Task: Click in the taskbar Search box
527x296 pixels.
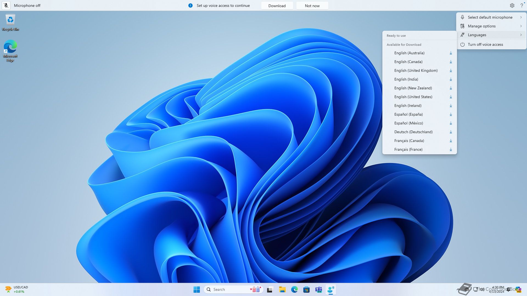Action: coord(233,289)
